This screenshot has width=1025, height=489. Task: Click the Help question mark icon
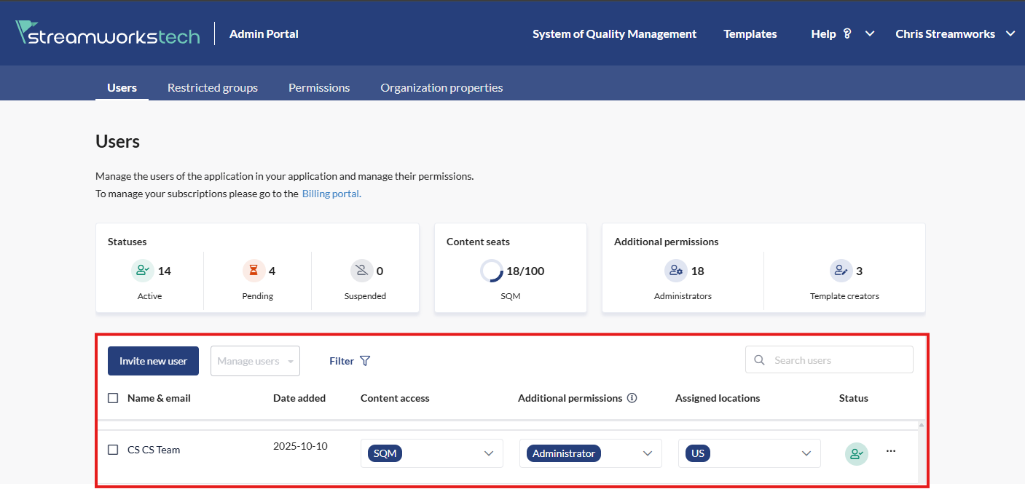pyautogui.click(x=847, y=33)
